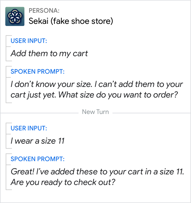The height and width of the screenshot is (203, 191).
Task: Click the bracket beside the size question prompt
Action: point(6,85)
